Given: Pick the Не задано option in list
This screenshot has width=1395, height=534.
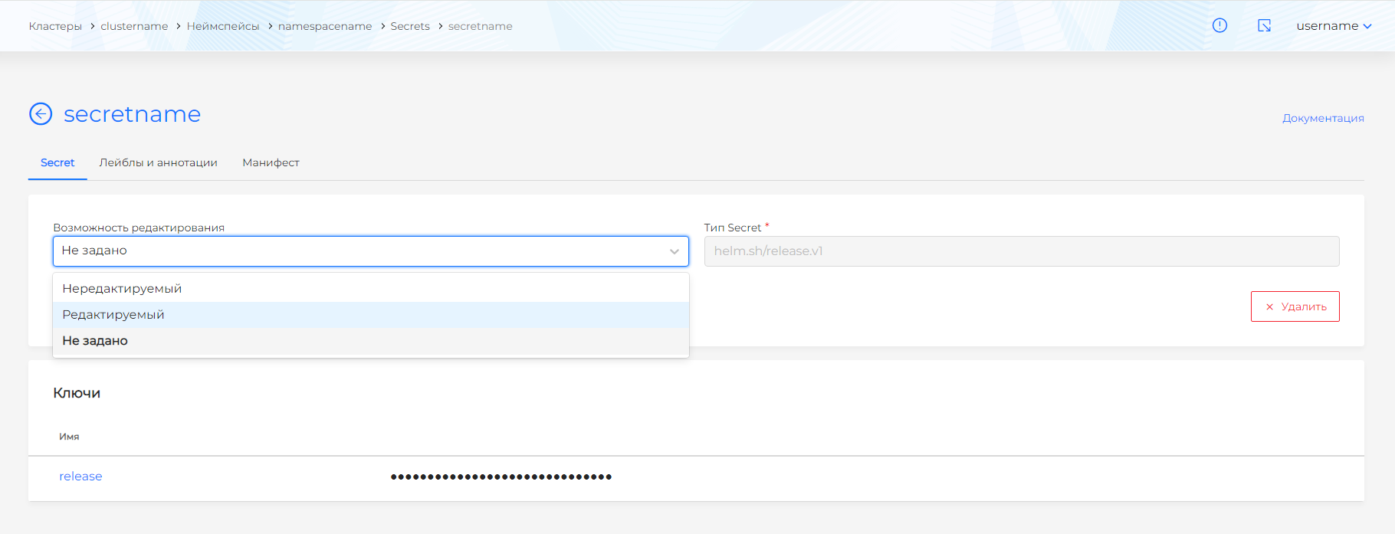Looking at the screenshot, I should (95, 341).
